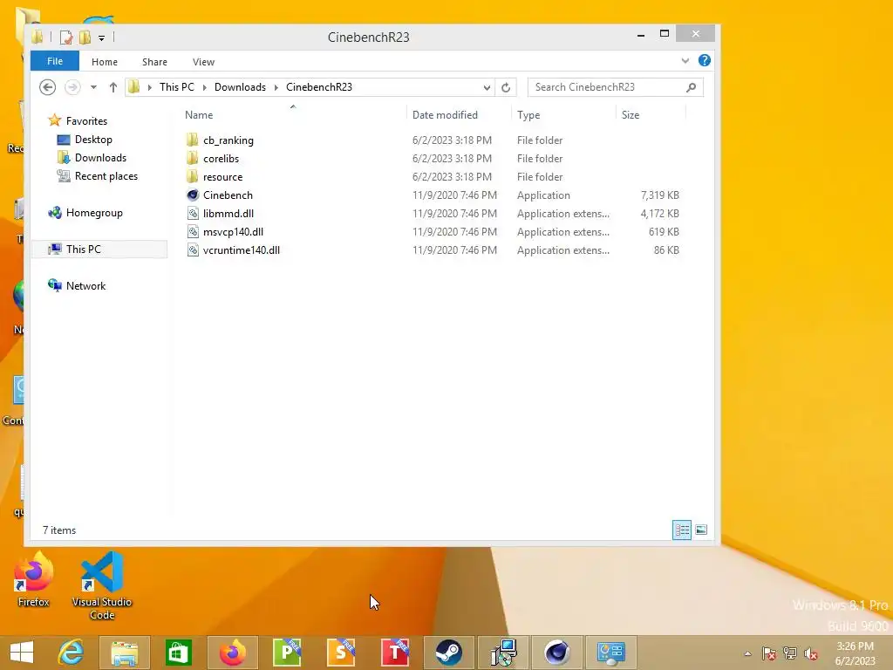893x670 pixels.
Task: Open File Explorer on the taskbar
Action: coord(124,653)
